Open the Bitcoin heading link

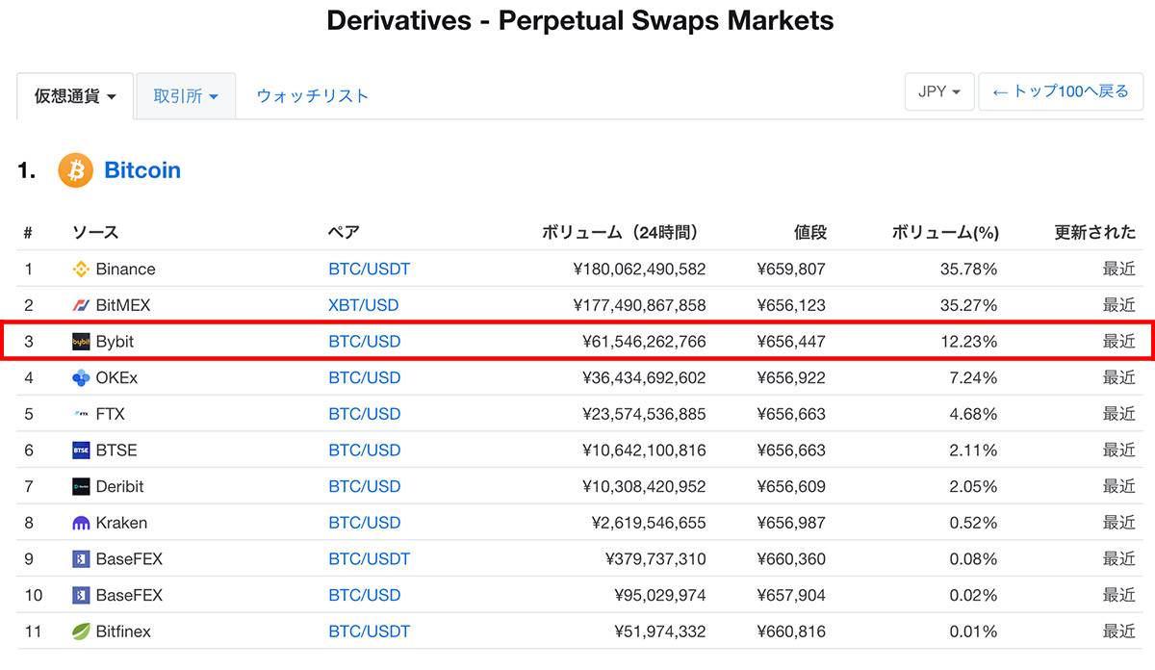click(x=142, y=170)
